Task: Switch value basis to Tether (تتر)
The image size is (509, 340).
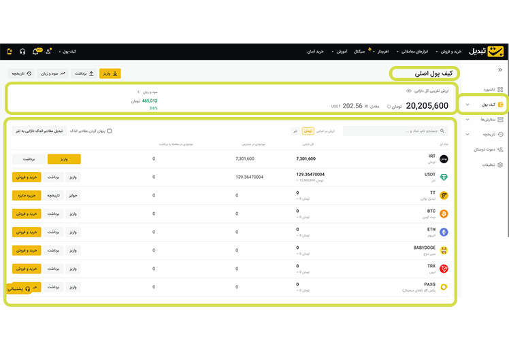Action: (295, 131)
